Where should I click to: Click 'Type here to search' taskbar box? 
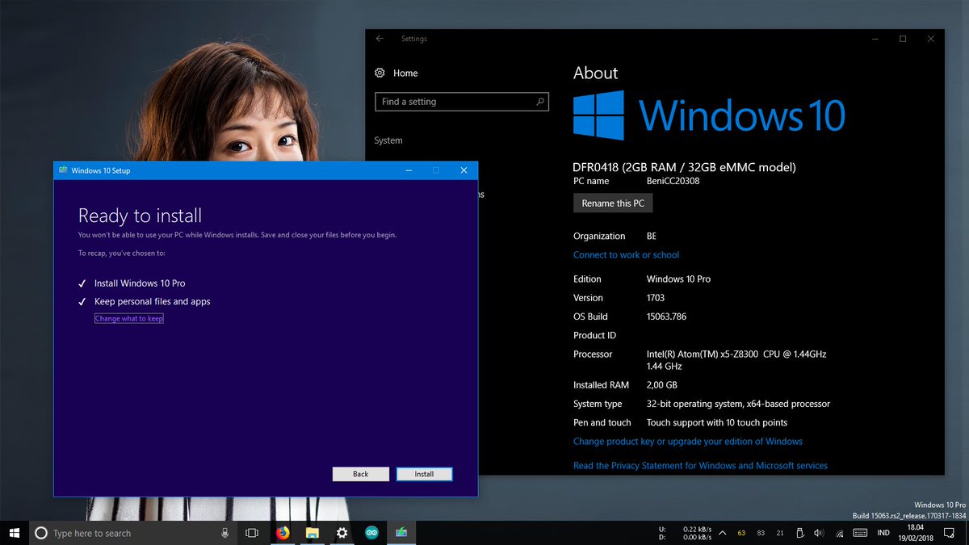pos(133,533)
